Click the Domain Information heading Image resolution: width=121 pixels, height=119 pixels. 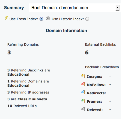pyautogui.click(x=67, y=30)
